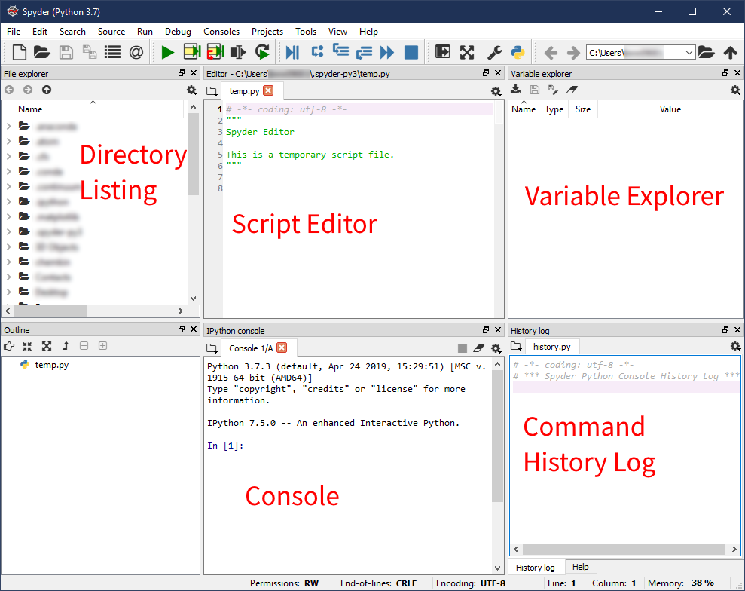Image resolution: width=745 pixels, height=591 pixels.
Task: Open the working directory dropdown
Action: click(689, 52)
